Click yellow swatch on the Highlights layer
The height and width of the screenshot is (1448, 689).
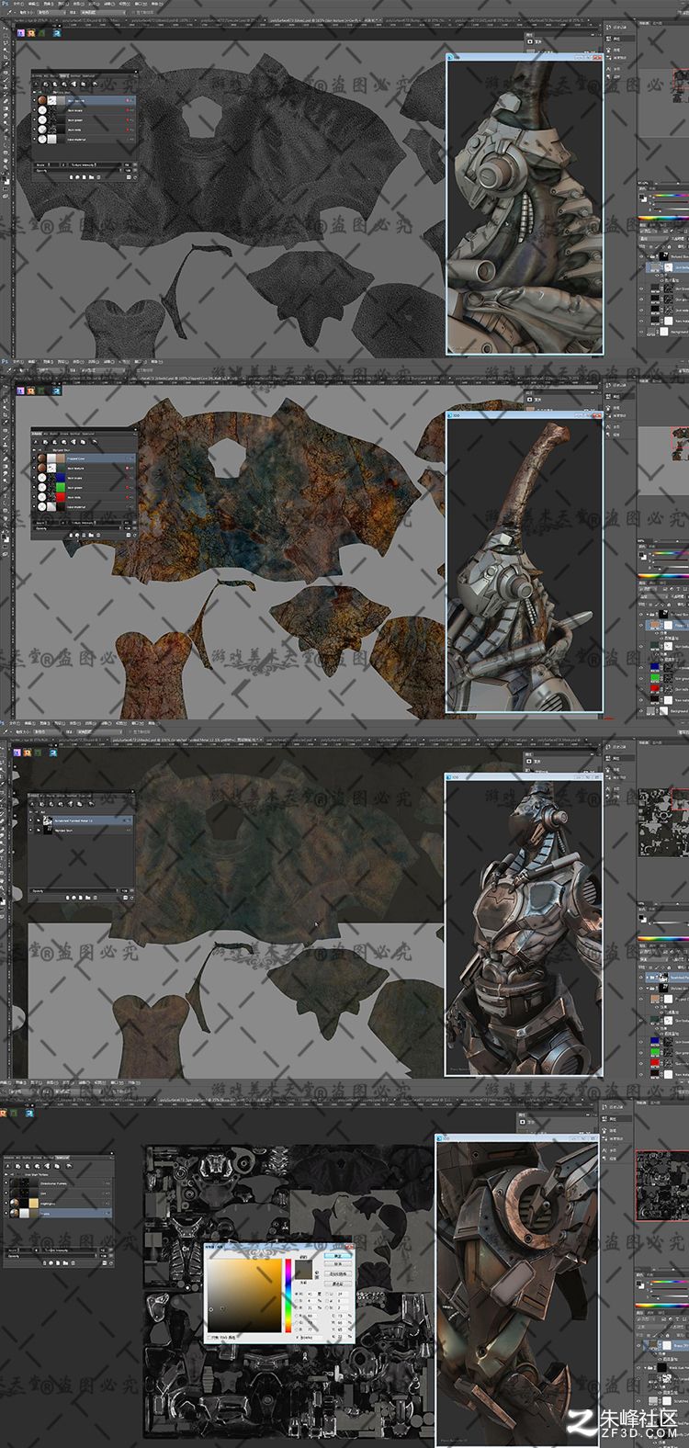pyautogui.click(x=33, y=1204)
